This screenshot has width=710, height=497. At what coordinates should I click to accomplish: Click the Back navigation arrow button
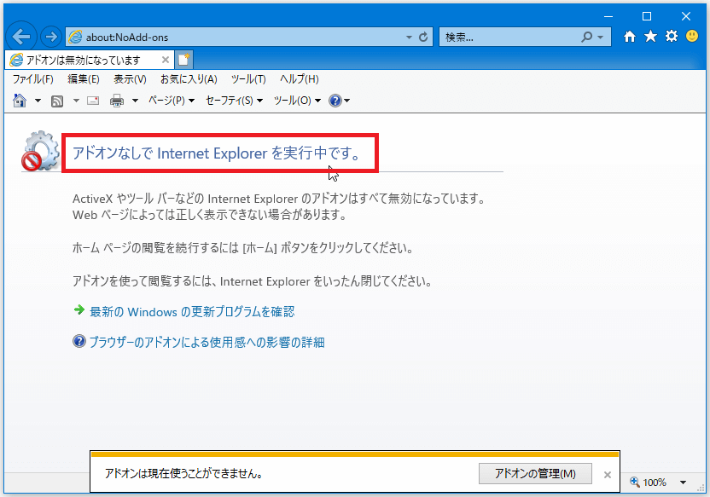pyautogui.click(x=21, y=37)
